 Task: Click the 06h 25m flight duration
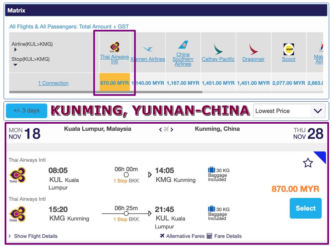coord(126,208)
